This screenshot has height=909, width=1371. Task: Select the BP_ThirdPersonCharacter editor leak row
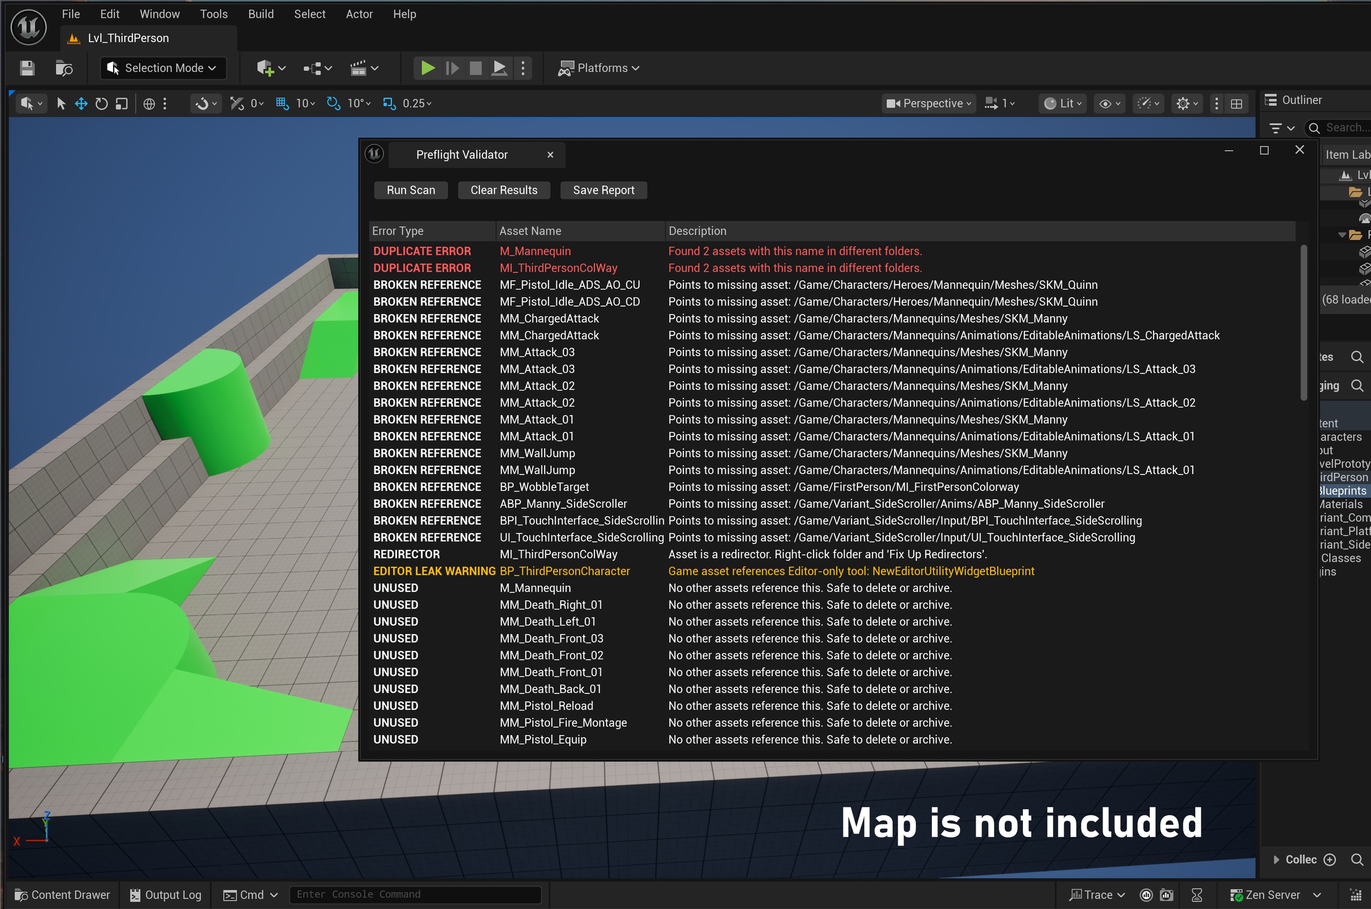tap(832, 571)
